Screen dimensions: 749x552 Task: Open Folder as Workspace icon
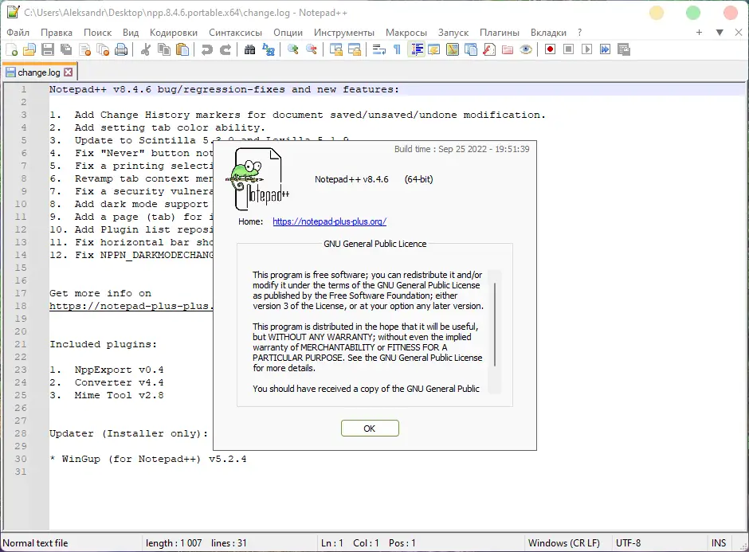tap(508, 49)
